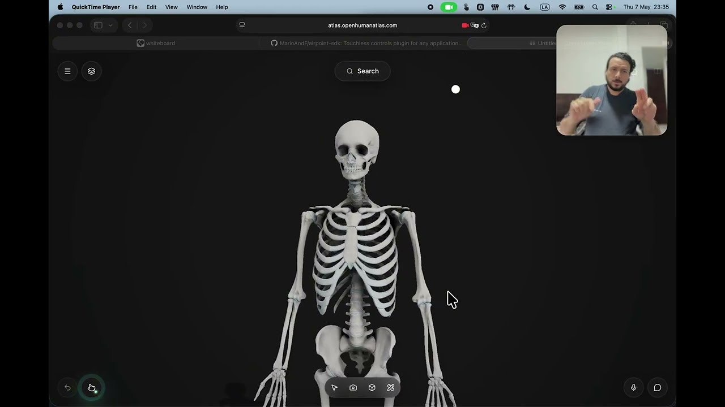Click the skeleton's pelvis
Image resolution: width=725 pixels, height=407 pixels.
356,350
